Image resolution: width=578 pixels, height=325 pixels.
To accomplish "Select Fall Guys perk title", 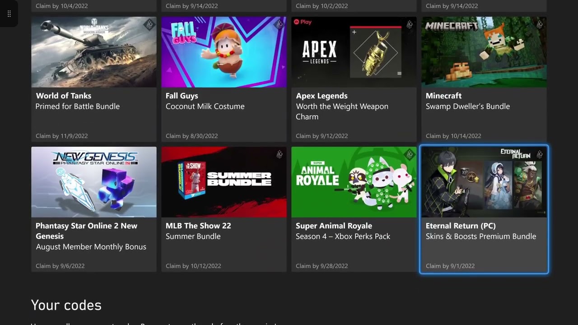I will [182, 96].
